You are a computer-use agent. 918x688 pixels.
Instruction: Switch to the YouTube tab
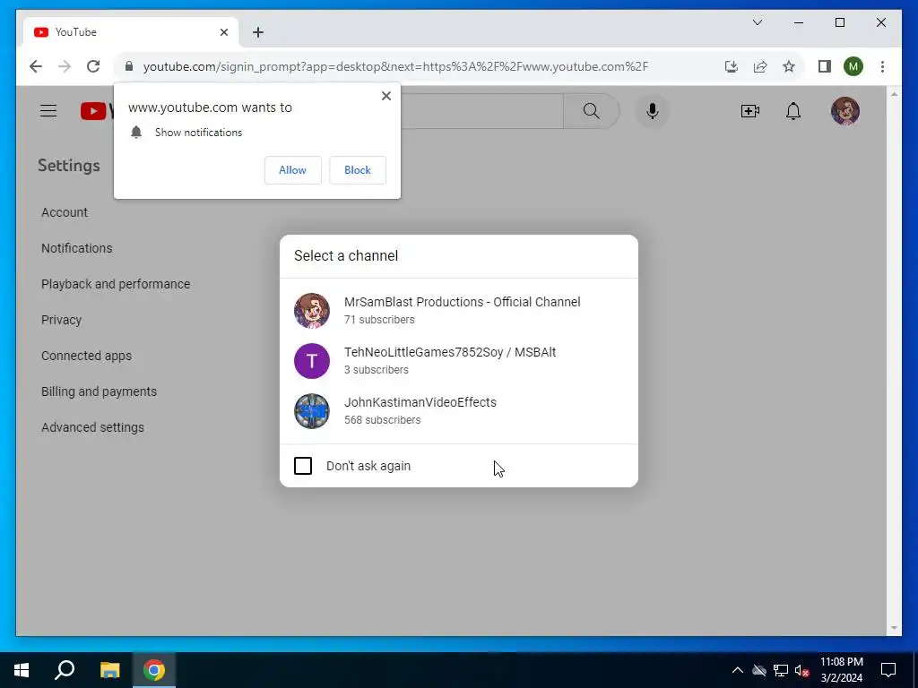click(131, 32)
